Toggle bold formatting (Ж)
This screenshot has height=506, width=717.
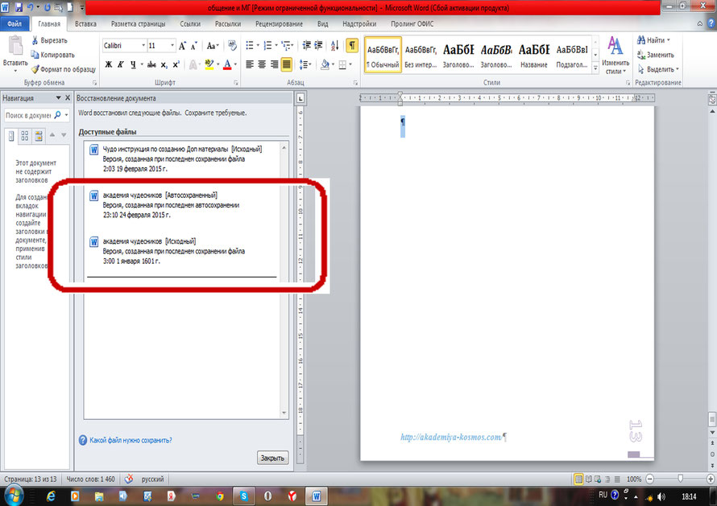tap(109, 65)
